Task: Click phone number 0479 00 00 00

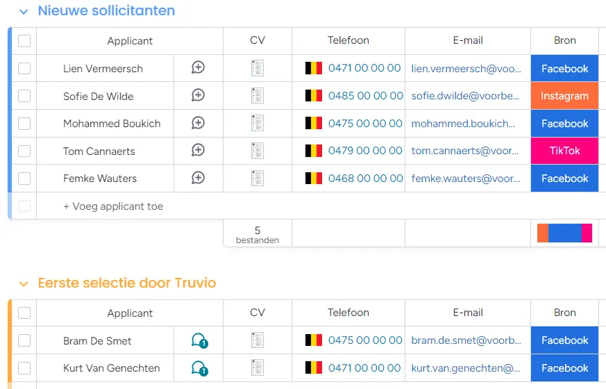Action: (x=365, y=151)
